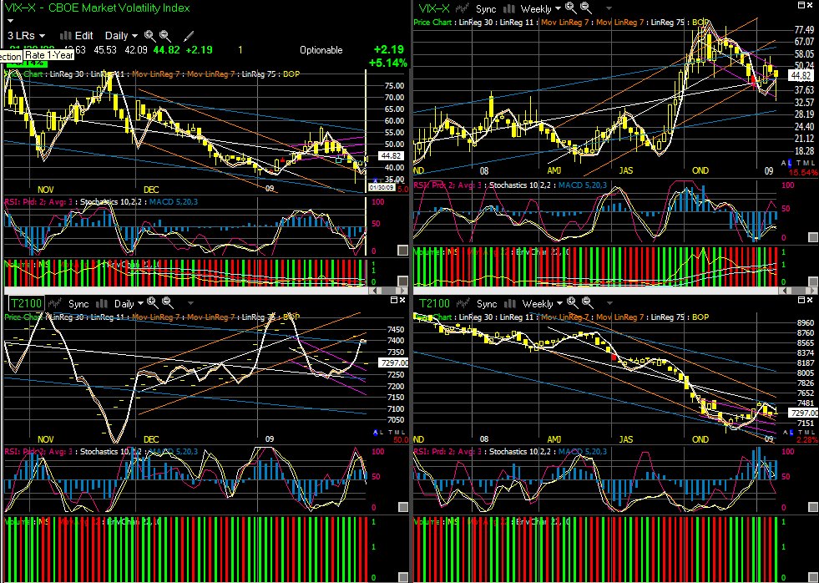
Task: Click gray square in T2100 weekly RSI pane
Action: tap(812, 507)
